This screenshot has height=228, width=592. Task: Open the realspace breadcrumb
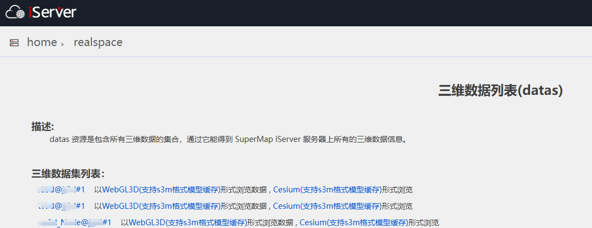pyautogui.click(x=98, y=42)
